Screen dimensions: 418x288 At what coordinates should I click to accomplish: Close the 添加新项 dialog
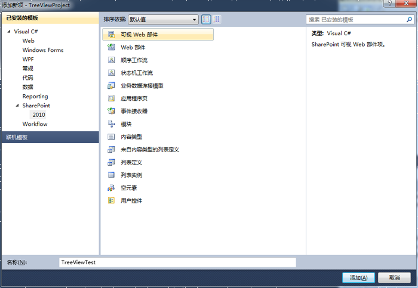click(406, 3)
